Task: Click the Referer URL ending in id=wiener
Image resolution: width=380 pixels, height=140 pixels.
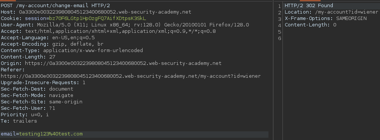Action: [x=130, y=76]
